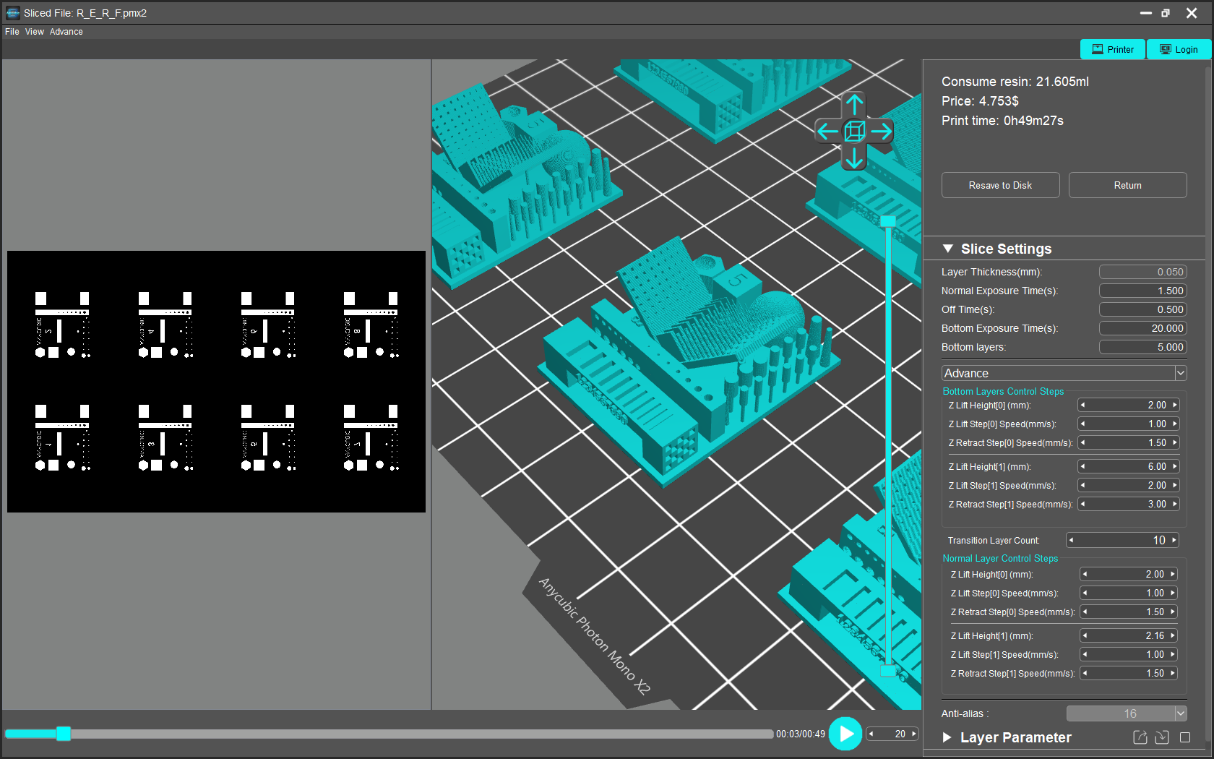This screenshot has width=1214, height=759.
Task: Click the Normal Exposure Time field
Action: click(x=1143, y=291)
